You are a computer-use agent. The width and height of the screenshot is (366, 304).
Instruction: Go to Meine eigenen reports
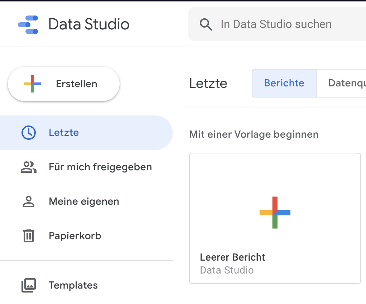(84, 201)
